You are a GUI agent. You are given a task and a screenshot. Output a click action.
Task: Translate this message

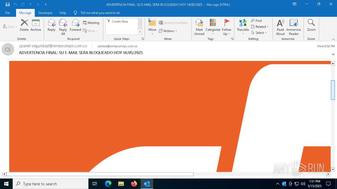click(x=243, y=27)
